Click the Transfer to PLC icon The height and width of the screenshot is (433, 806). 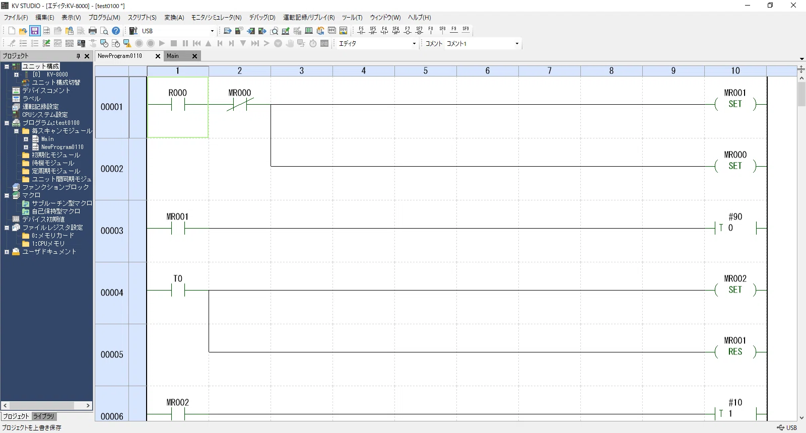pos(251,31)
